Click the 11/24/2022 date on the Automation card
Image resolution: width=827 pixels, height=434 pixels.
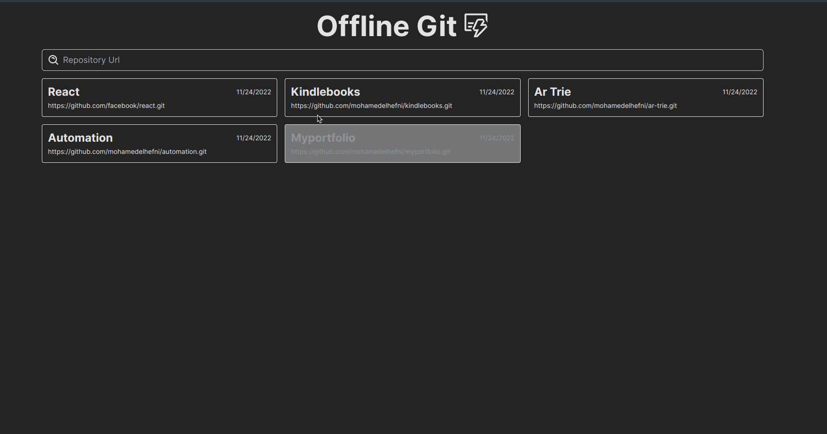coord(254,138)
